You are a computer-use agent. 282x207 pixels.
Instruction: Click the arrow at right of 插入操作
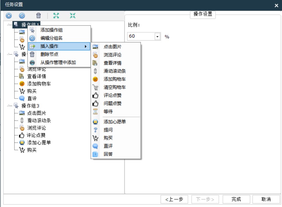coord(86,46)
